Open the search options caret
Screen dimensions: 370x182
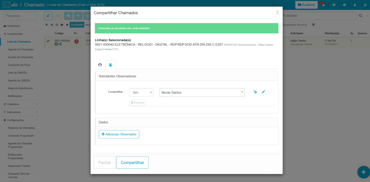[x=368, y=16]
